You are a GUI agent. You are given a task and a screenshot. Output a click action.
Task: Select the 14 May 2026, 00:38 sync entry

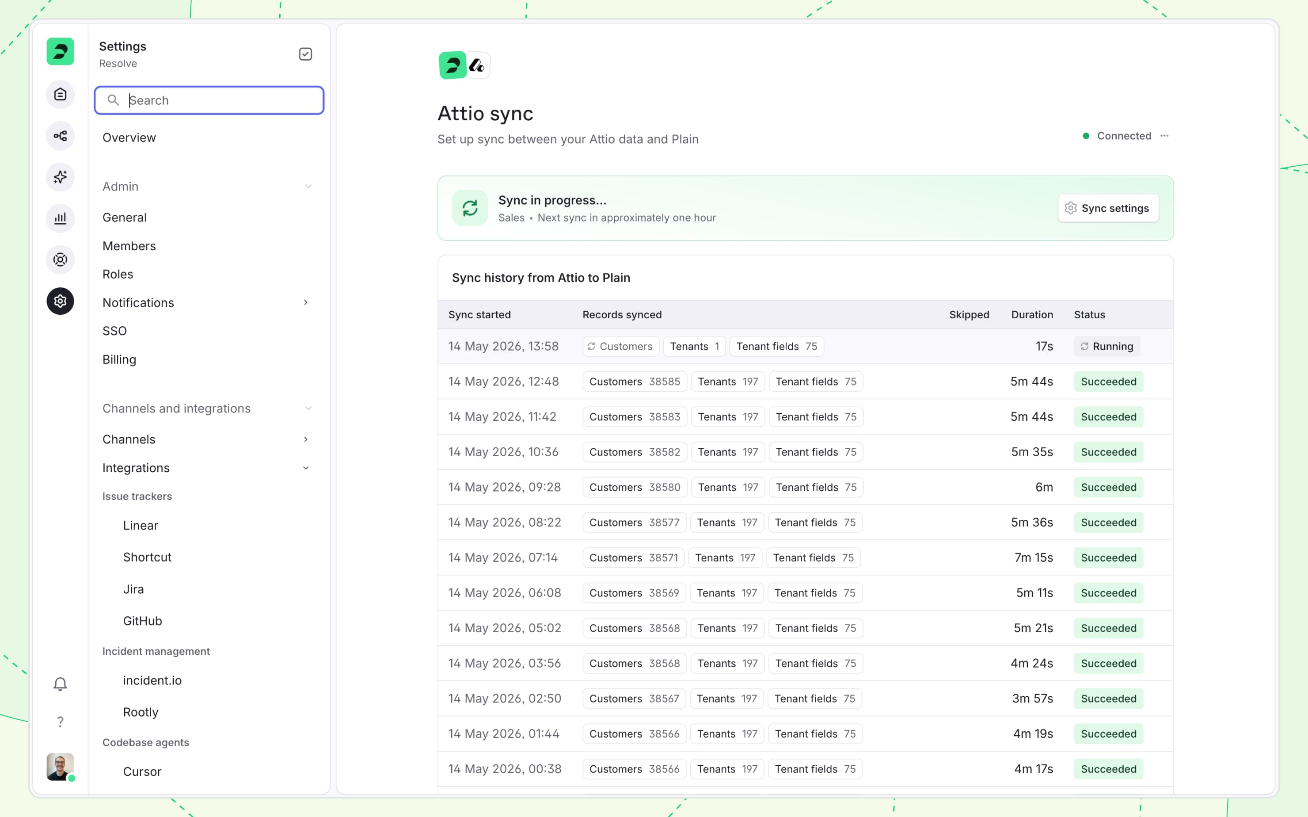coord(805,769)
